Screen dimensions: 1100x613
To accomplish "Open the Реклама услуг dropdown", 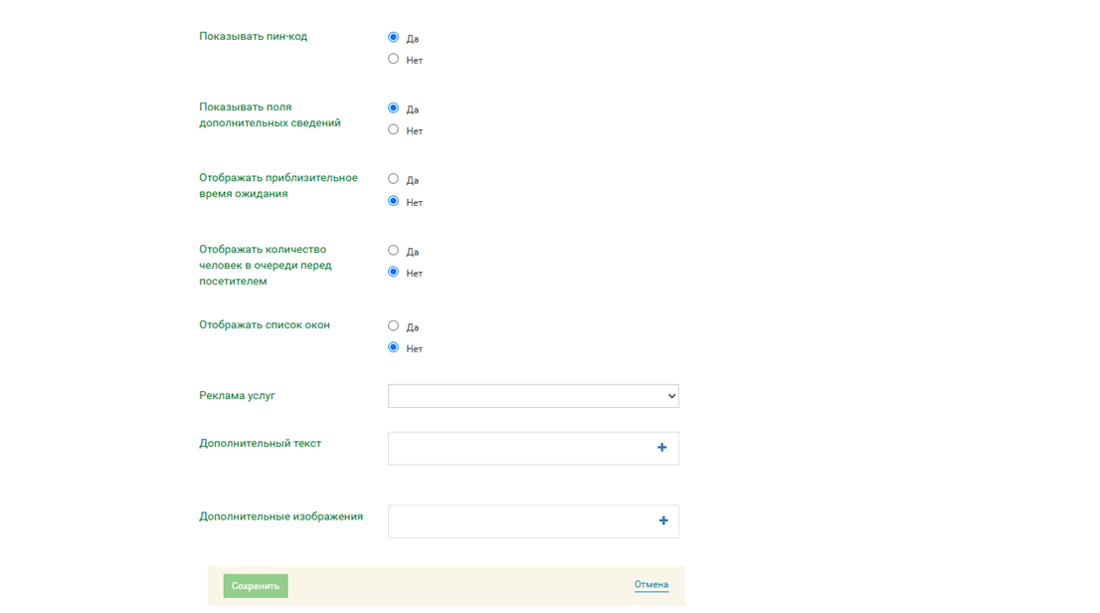I will (x=533, y=396).
